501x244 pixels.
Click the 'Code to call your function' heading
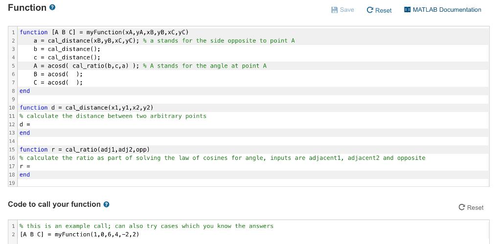[x=54, y=204]
